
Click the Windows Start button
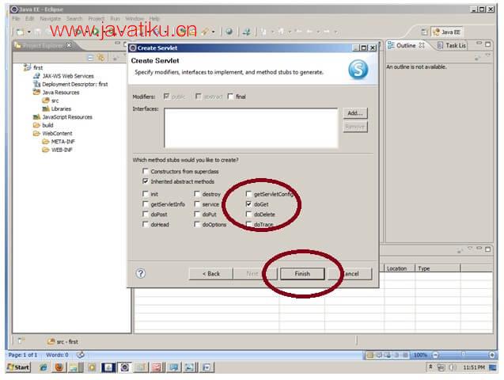18,367
